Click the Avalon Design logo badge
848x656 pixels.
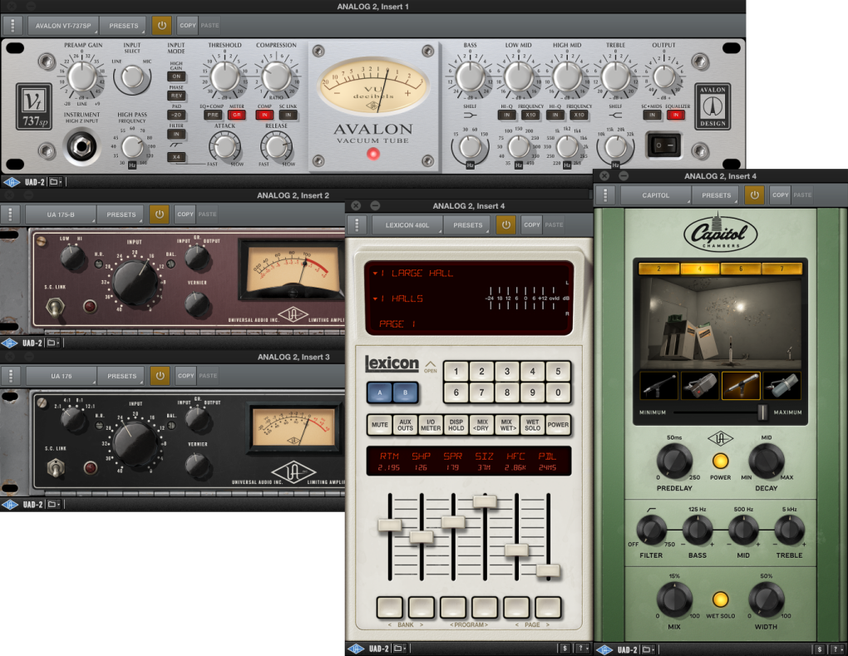pos(712,106)
